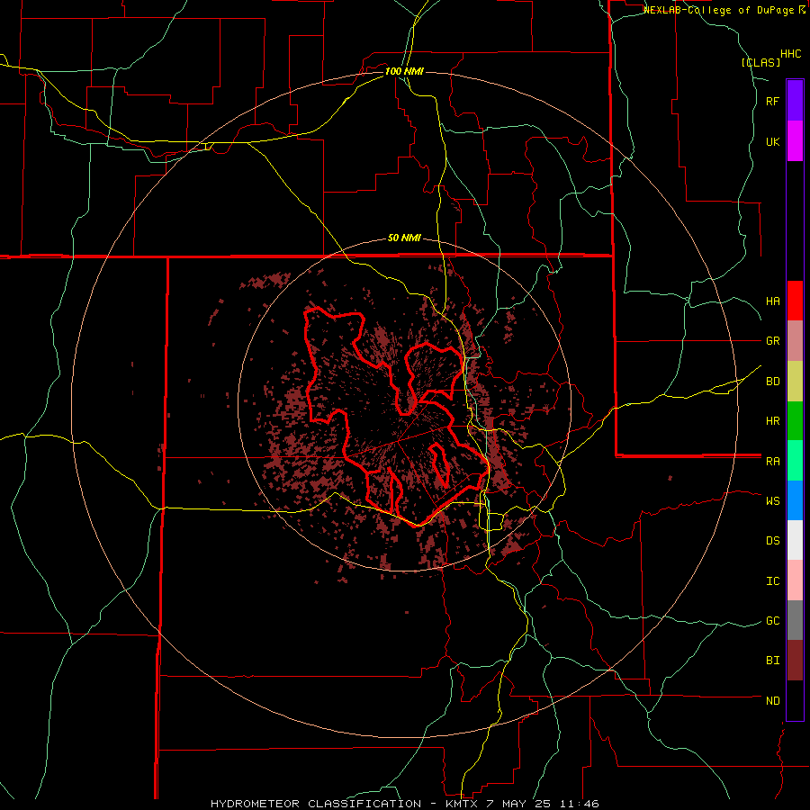Click the HYDROMETEOR CLASSIFICATION title text
810x810 pixels.
pyautogui.click(x=316, y=804)
